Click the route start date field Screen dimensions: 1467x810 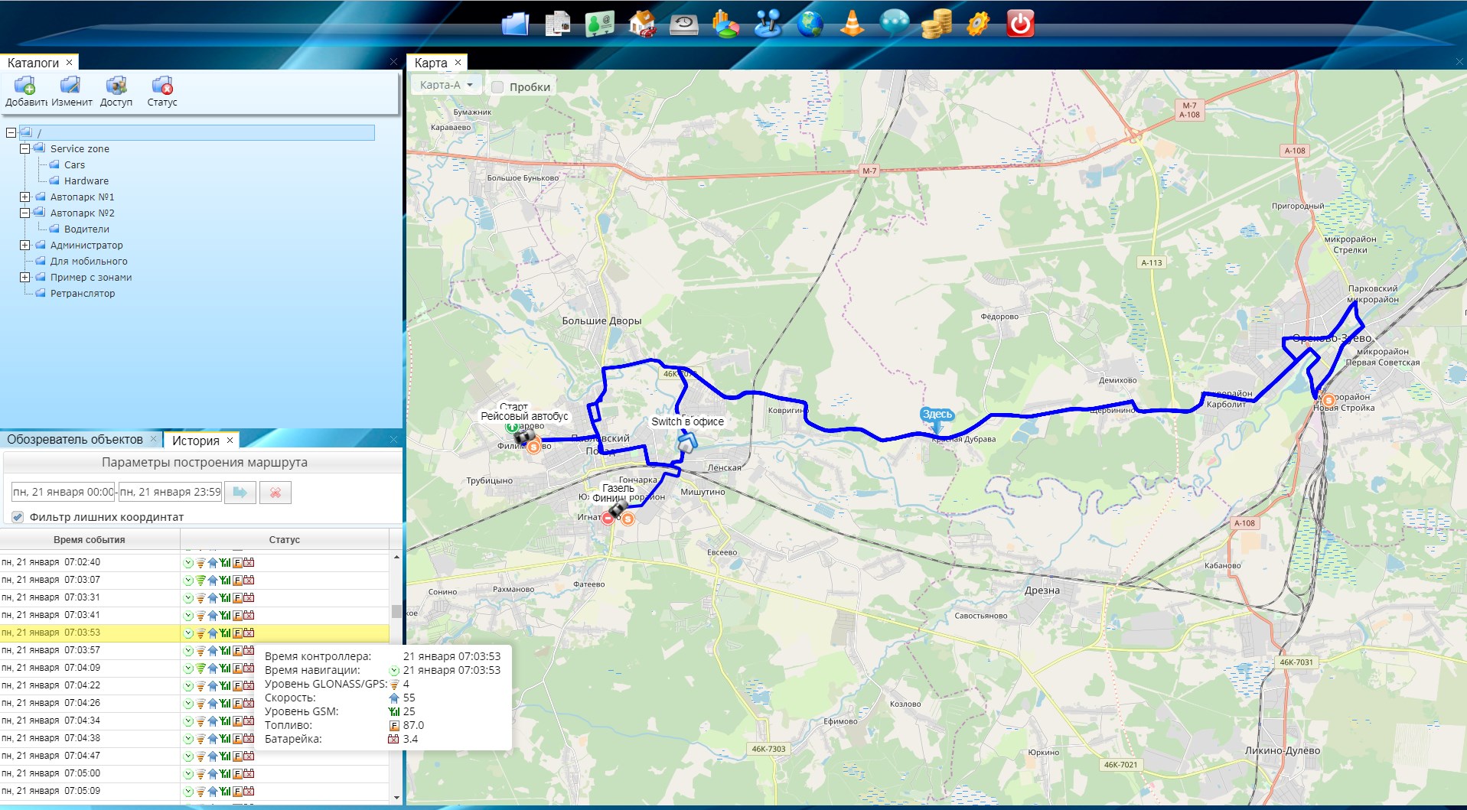(x=63, y=492)
